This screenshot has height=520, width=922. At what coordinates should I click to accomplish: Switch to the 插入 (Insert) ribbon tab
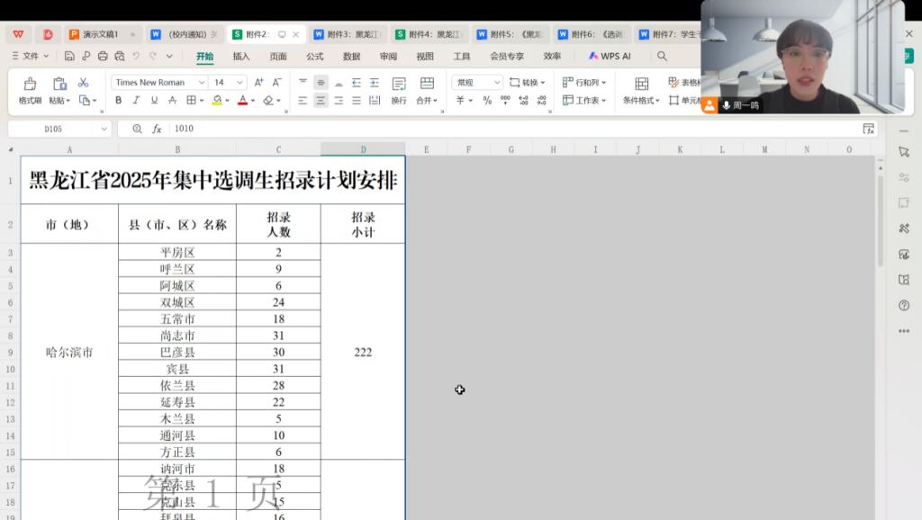tap(241, 56)
